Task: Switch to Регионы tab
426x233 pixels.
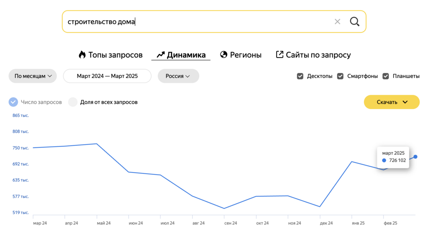Action: (241, 55)
